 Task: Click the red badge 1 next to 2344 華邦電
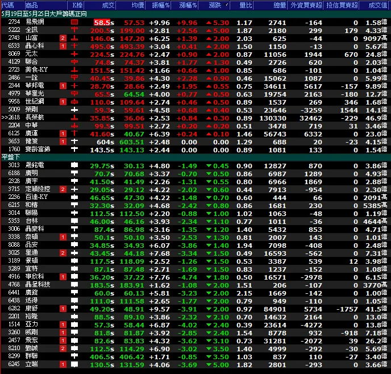[63, 86]
